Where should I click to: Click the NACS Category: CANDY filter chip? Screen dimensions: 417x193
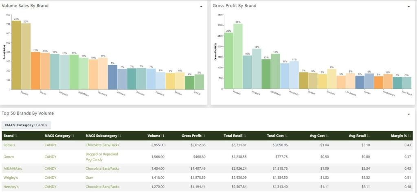pos(26,125)
